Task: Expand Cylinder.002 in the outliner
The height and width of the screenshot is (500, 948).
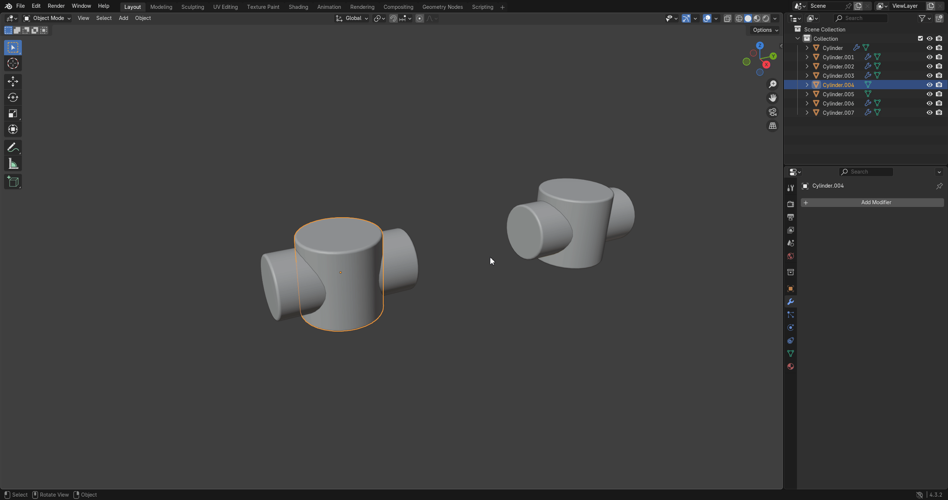Action: (807, 66)
